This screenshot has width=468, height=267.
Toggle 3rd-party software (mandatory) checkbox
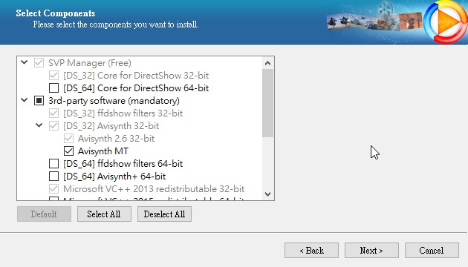(39, 101)
